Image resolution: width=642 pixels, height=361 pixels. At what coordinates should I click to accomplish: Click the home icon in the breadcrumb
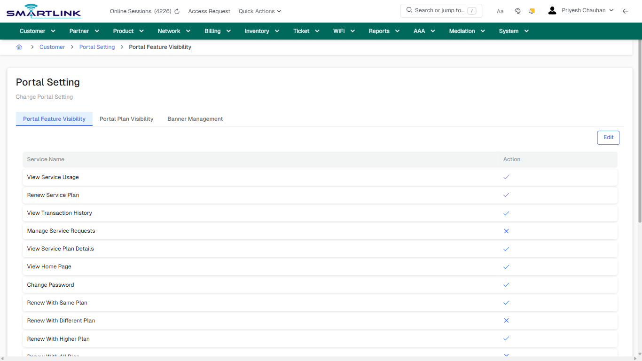click(19, 47)
